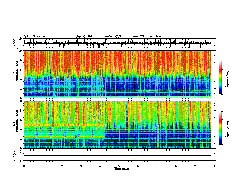The width and height of the screenshot is (241, 186).
Task: Click the "VLF Spectra" plot title
Action: point(34,36)
